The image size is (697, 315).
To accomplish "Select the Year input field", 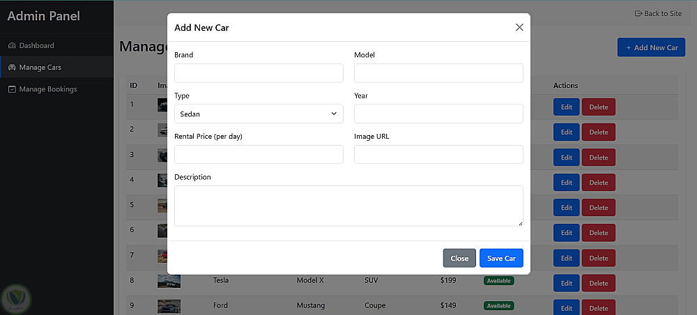I will tap(438, 114).
